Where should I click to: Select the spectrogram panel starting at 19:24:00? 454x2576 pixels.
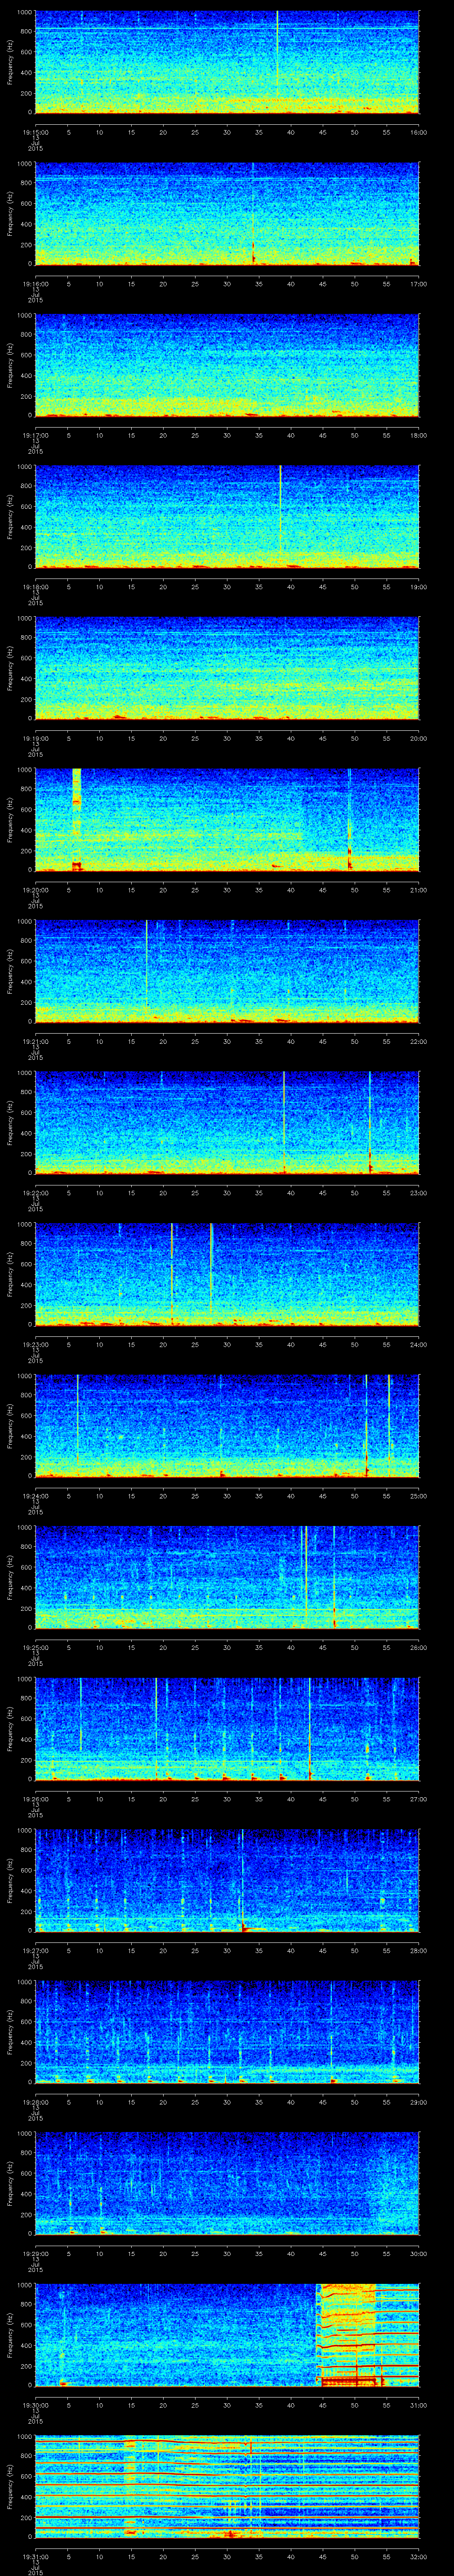(x=227, y=1426)
